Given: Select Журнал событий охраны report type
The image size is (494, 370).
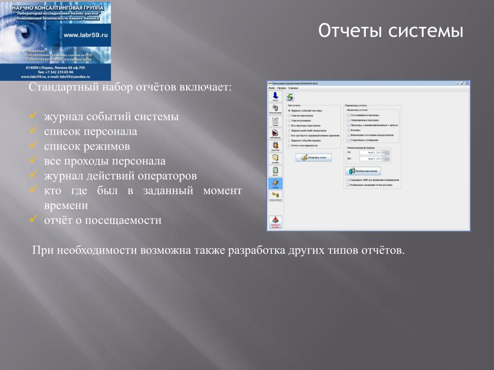Looking at the screenshot, I should point(305,141).
